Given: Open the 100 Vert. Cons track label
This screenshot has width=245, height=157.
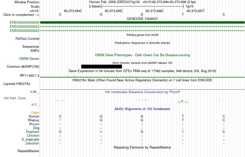Looking at the screenshot, I should point(14,98).
